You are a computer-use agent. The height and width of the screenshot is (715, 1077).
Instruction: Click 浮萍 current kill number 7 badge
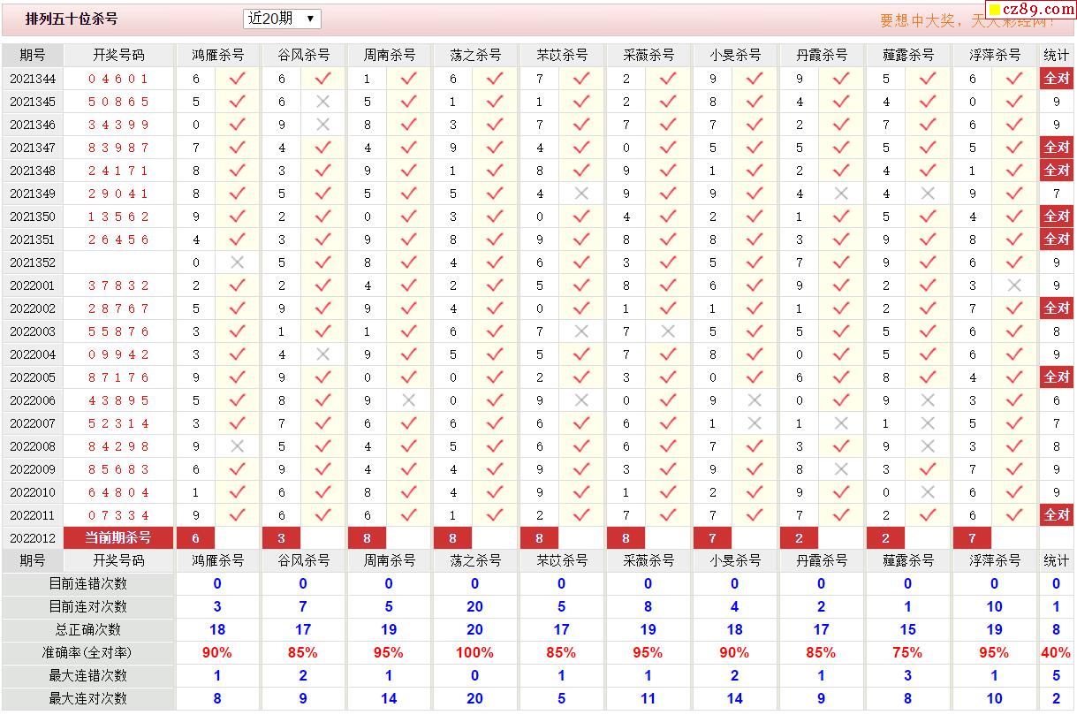(x=973, y=537)
